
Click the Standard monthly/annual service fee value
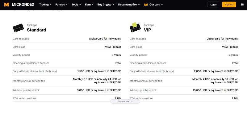pos(97,81)
